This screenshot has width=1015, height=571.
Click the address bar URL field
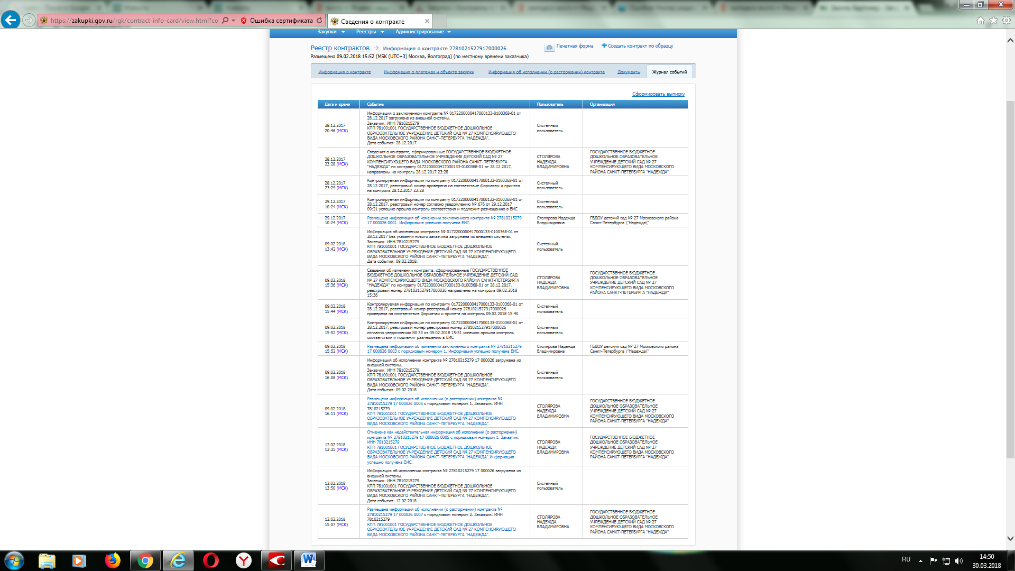(134, 20)
